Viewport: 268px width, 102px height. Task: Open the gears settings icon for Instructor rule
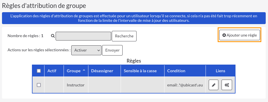[227, 85]
